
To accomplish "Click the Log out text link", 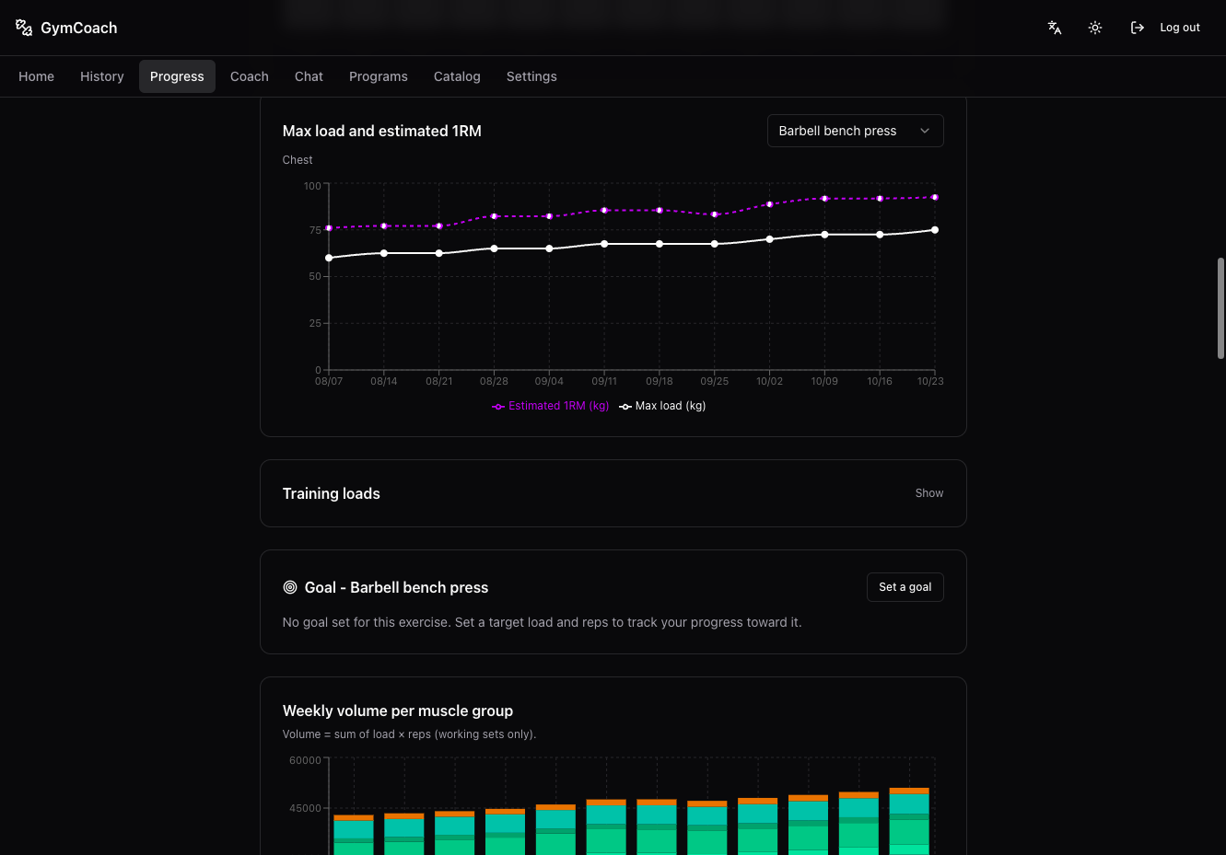I will point(1180,28).
